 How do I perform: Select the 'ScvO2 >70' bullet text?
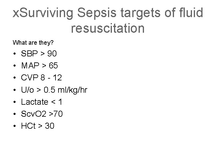pyautogui.click(x=42, y=114)
